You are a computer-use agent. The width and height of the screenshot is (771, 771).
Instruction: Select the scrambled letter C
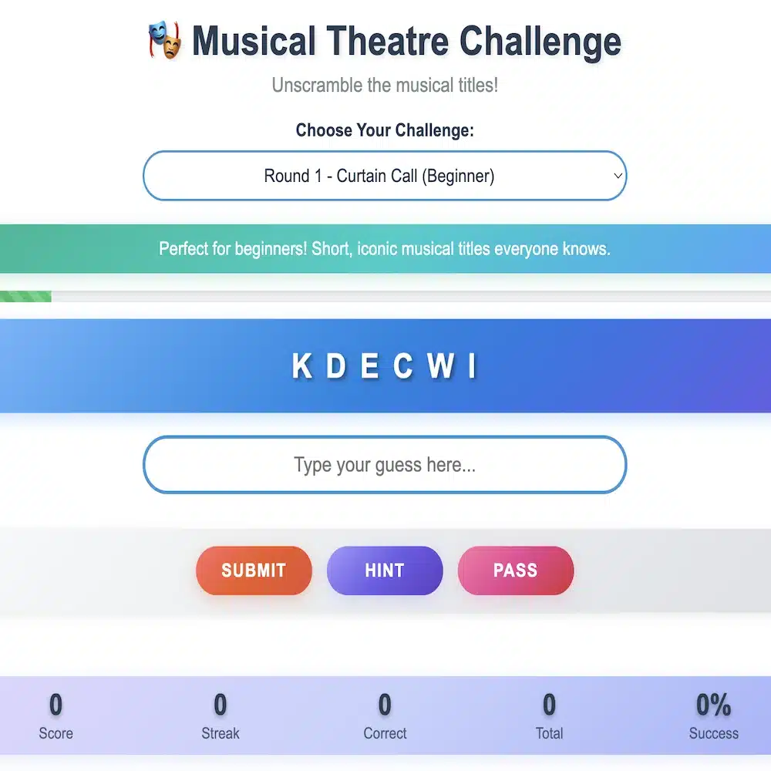tap(403, 367)
